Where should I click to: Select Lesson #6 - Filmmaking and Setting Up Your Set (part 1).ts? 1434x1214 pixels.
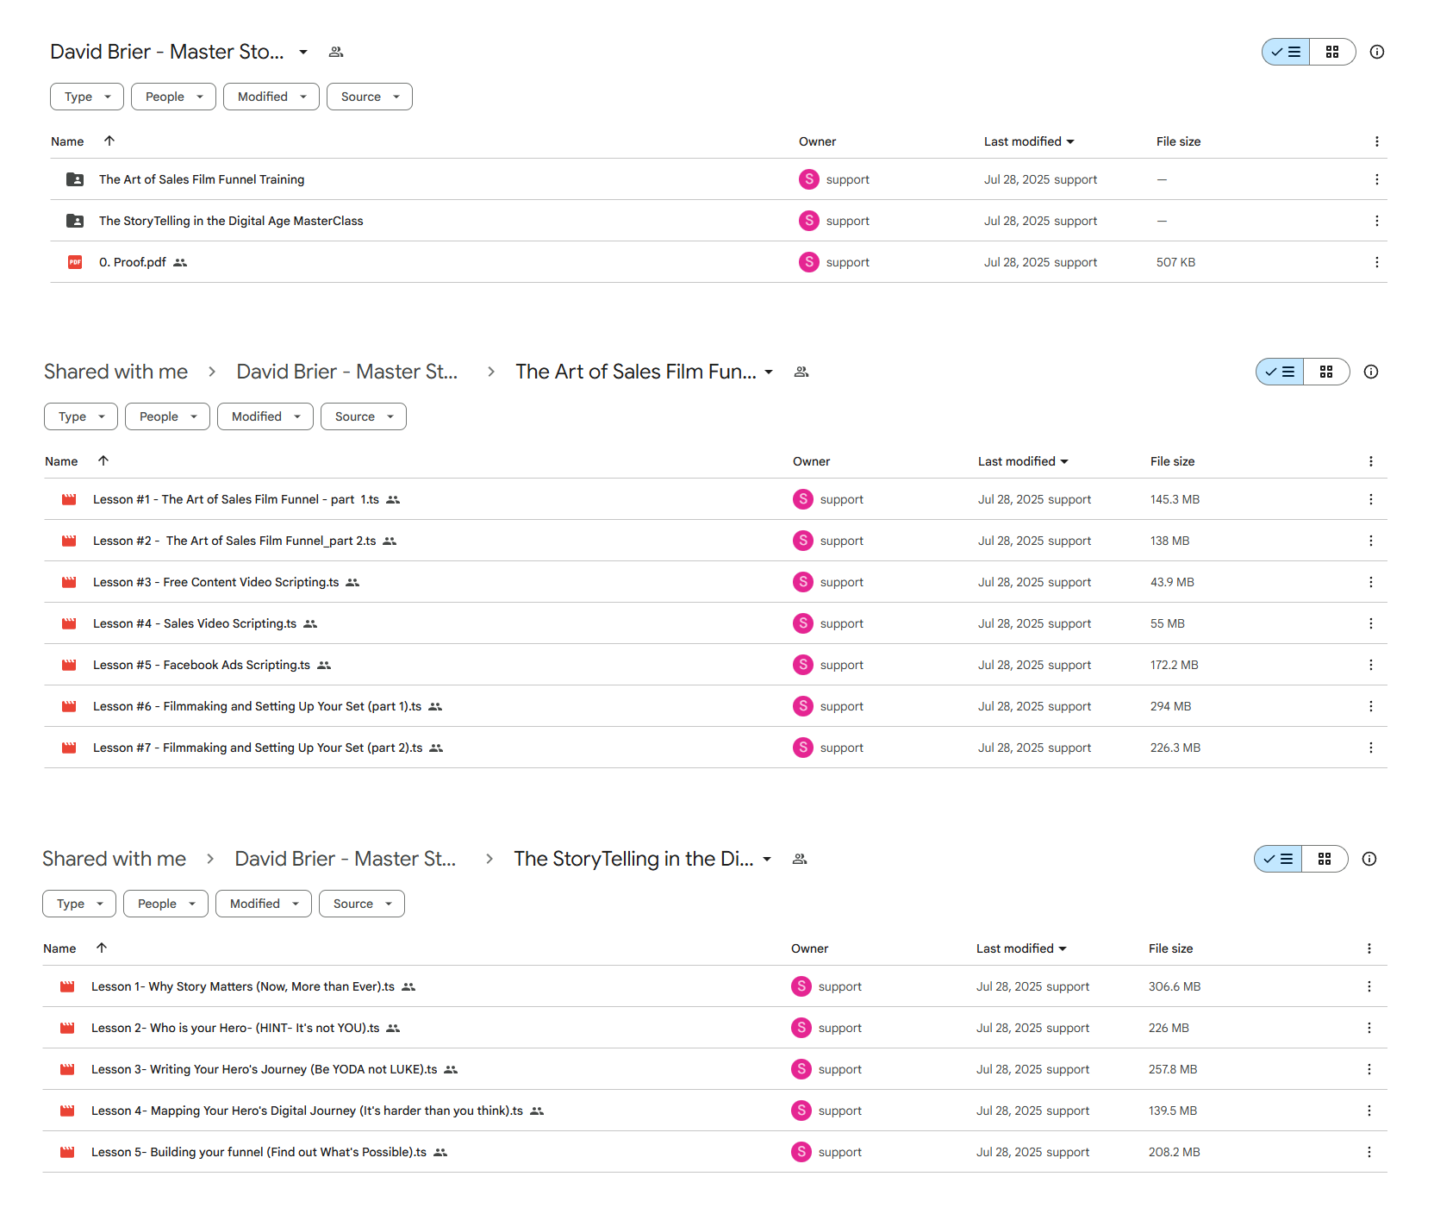(715, 706)
